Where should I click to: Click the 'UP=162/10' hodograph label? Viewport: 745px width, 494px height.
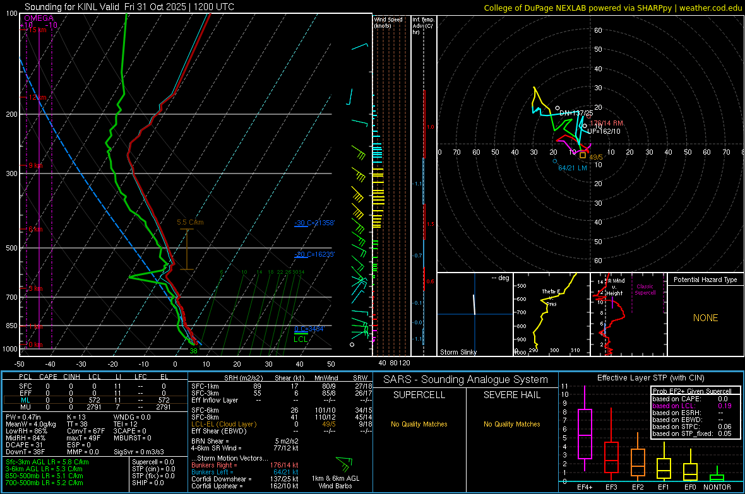[604, 131]
